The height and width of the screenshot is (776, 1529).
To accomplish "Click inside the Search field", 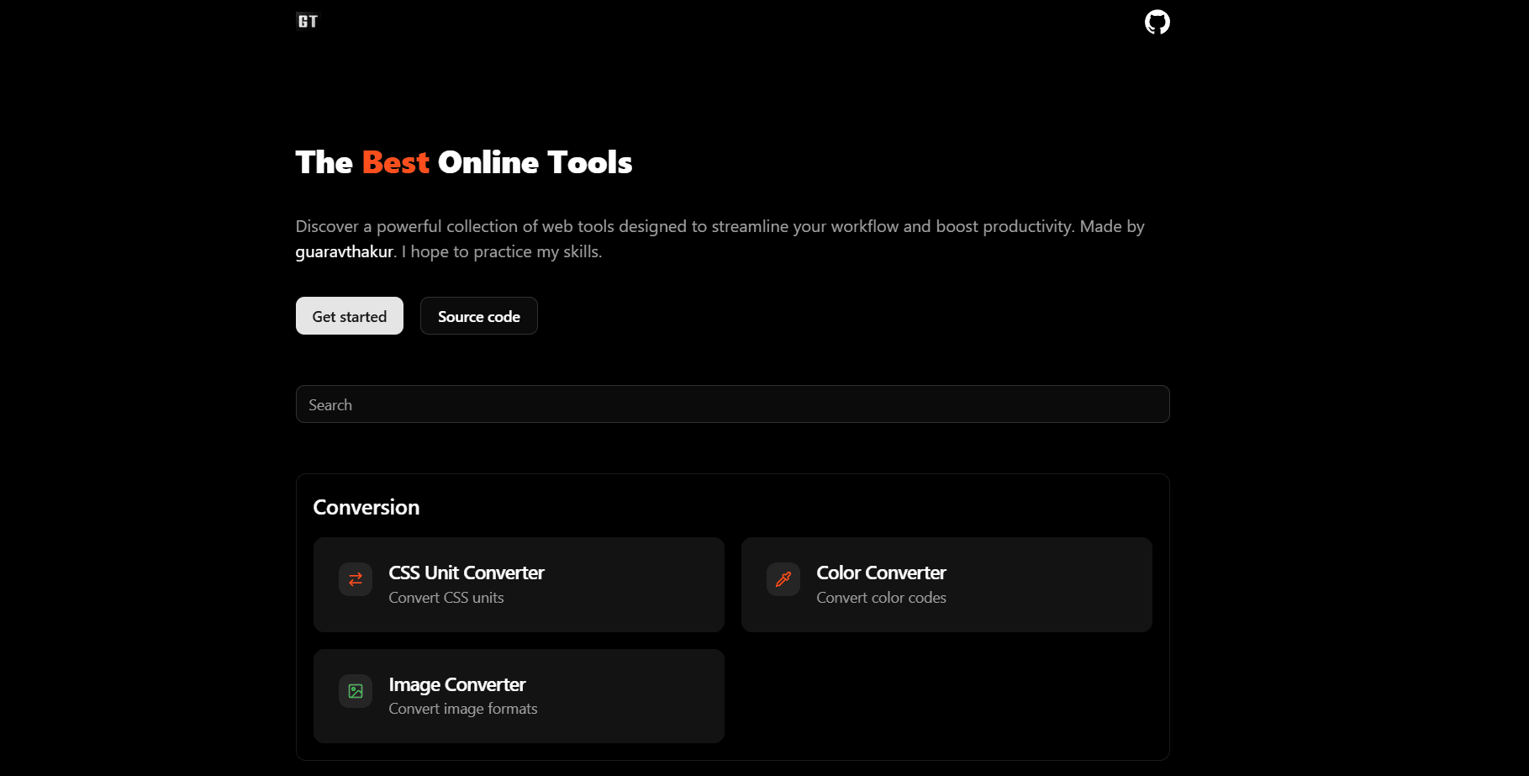I will pos(732,404).
